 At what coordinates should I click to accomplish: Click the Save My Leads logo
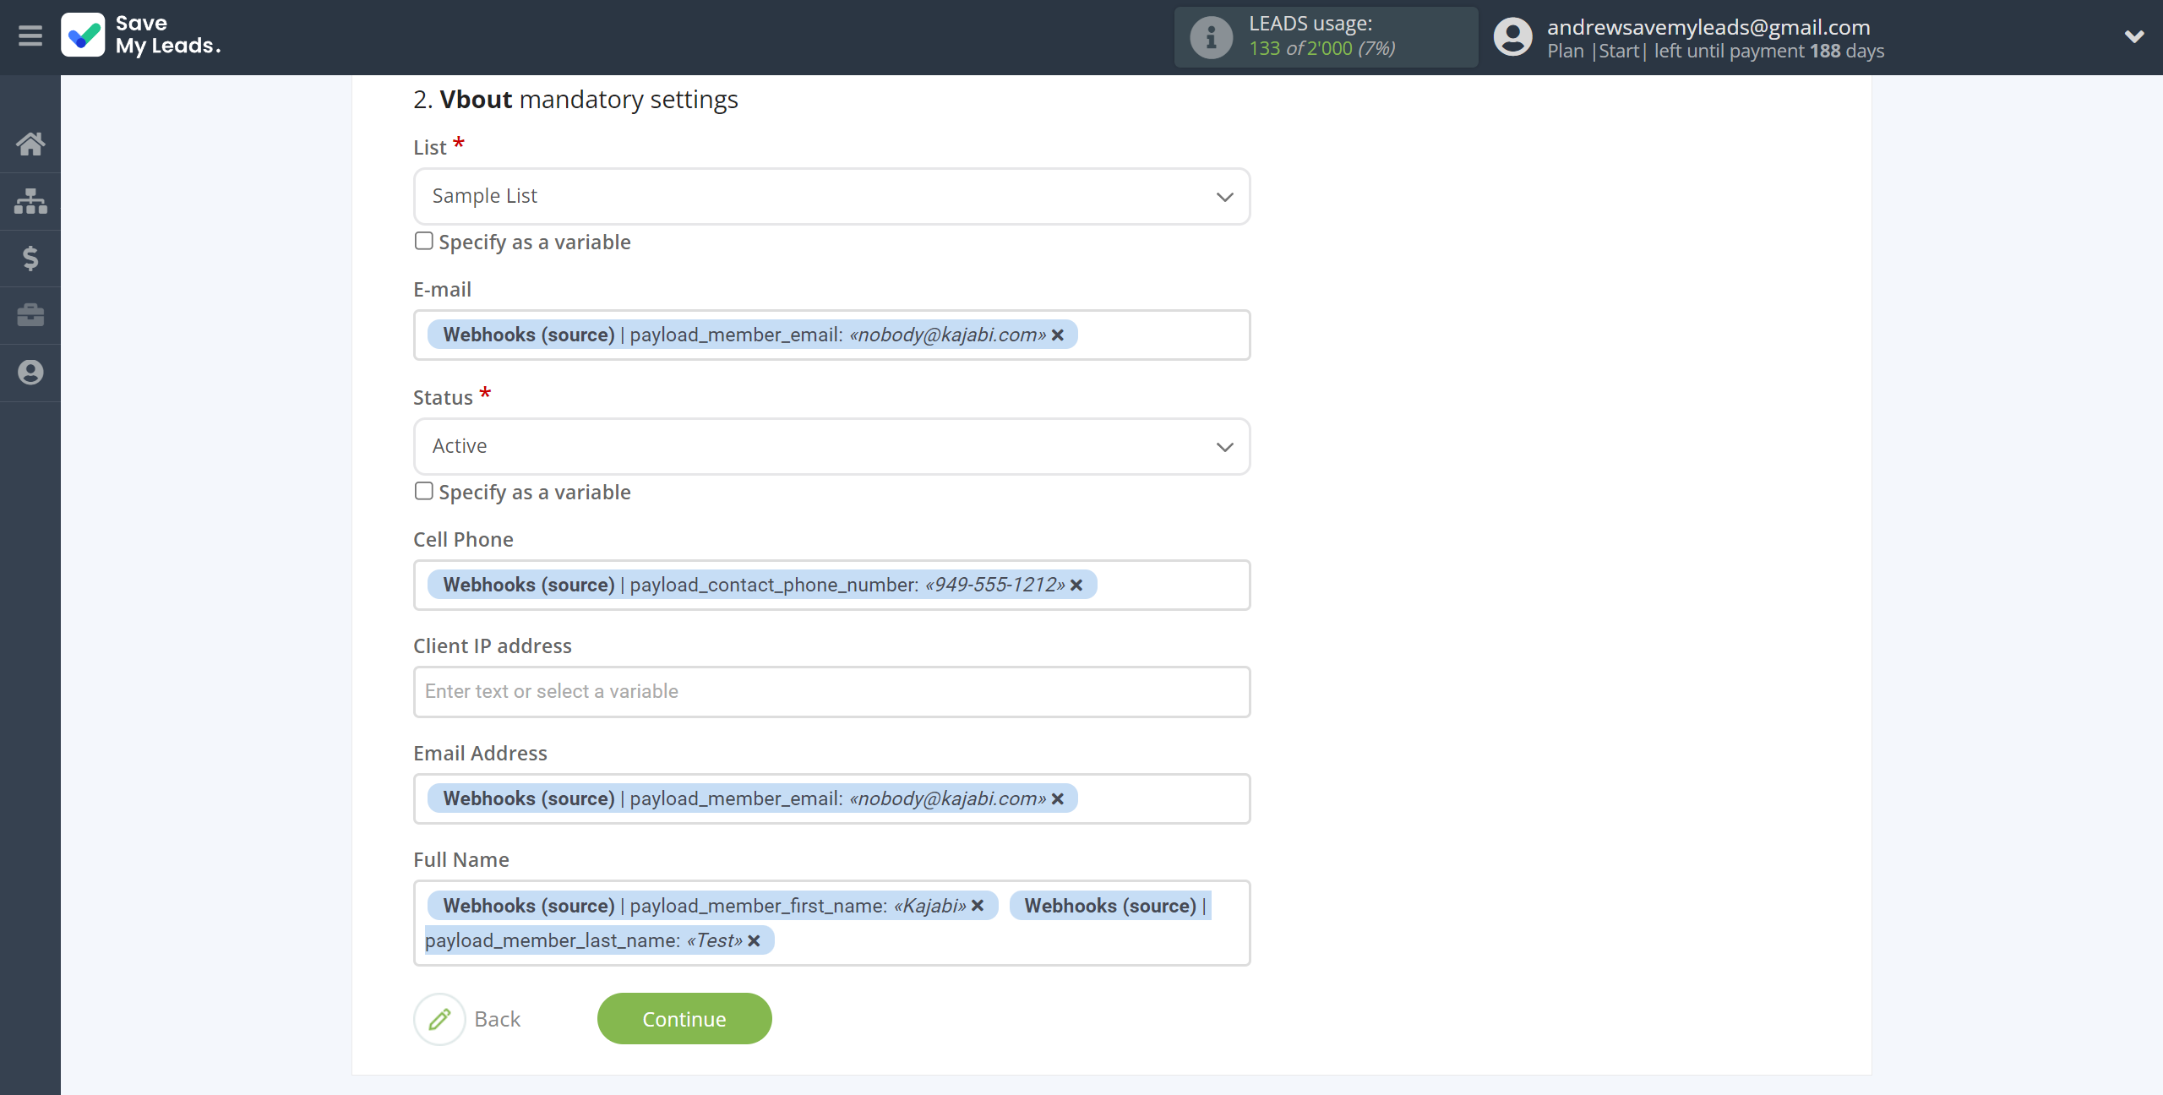(141, 35)
